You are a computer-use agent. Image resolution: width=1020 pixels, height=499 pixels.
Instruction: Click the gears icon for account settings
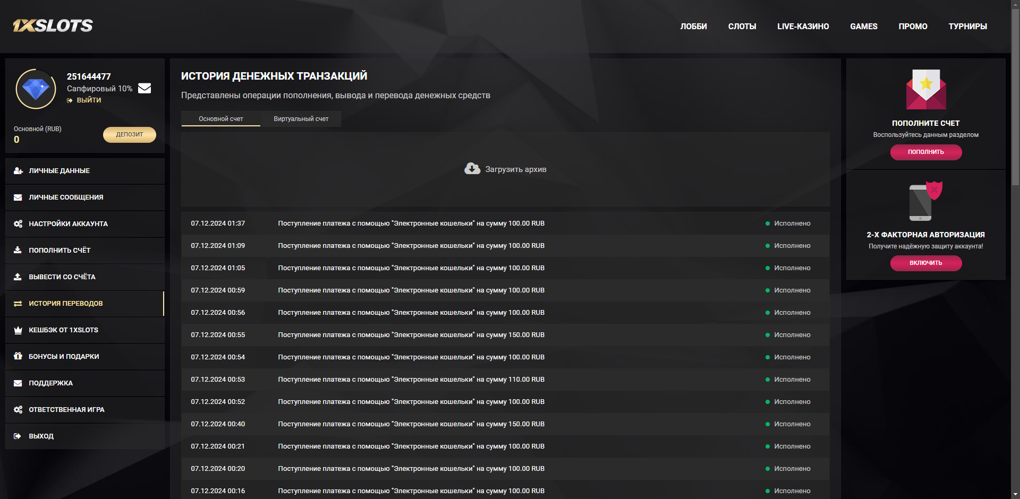tap(18, 224)
